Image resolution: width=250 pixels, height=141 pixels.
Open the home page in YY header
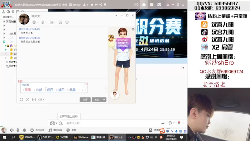point(144,5)
